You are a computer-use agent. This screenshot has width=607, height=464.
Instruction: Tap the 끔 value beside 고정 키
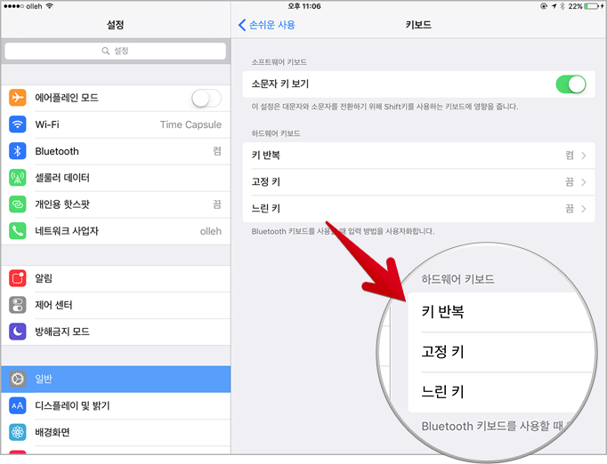tap(570, 182)
